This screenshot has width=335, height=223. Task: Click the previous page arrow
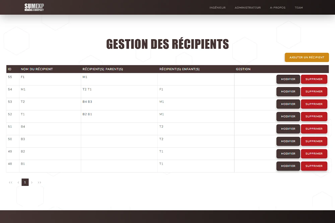click(18, 183)
